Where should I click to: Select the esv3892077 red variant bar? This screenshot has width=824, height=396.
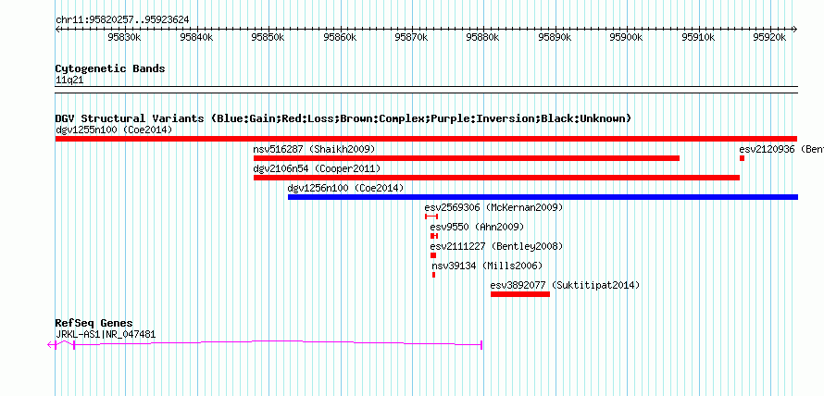pyautogui.click(x=520, y=294)
